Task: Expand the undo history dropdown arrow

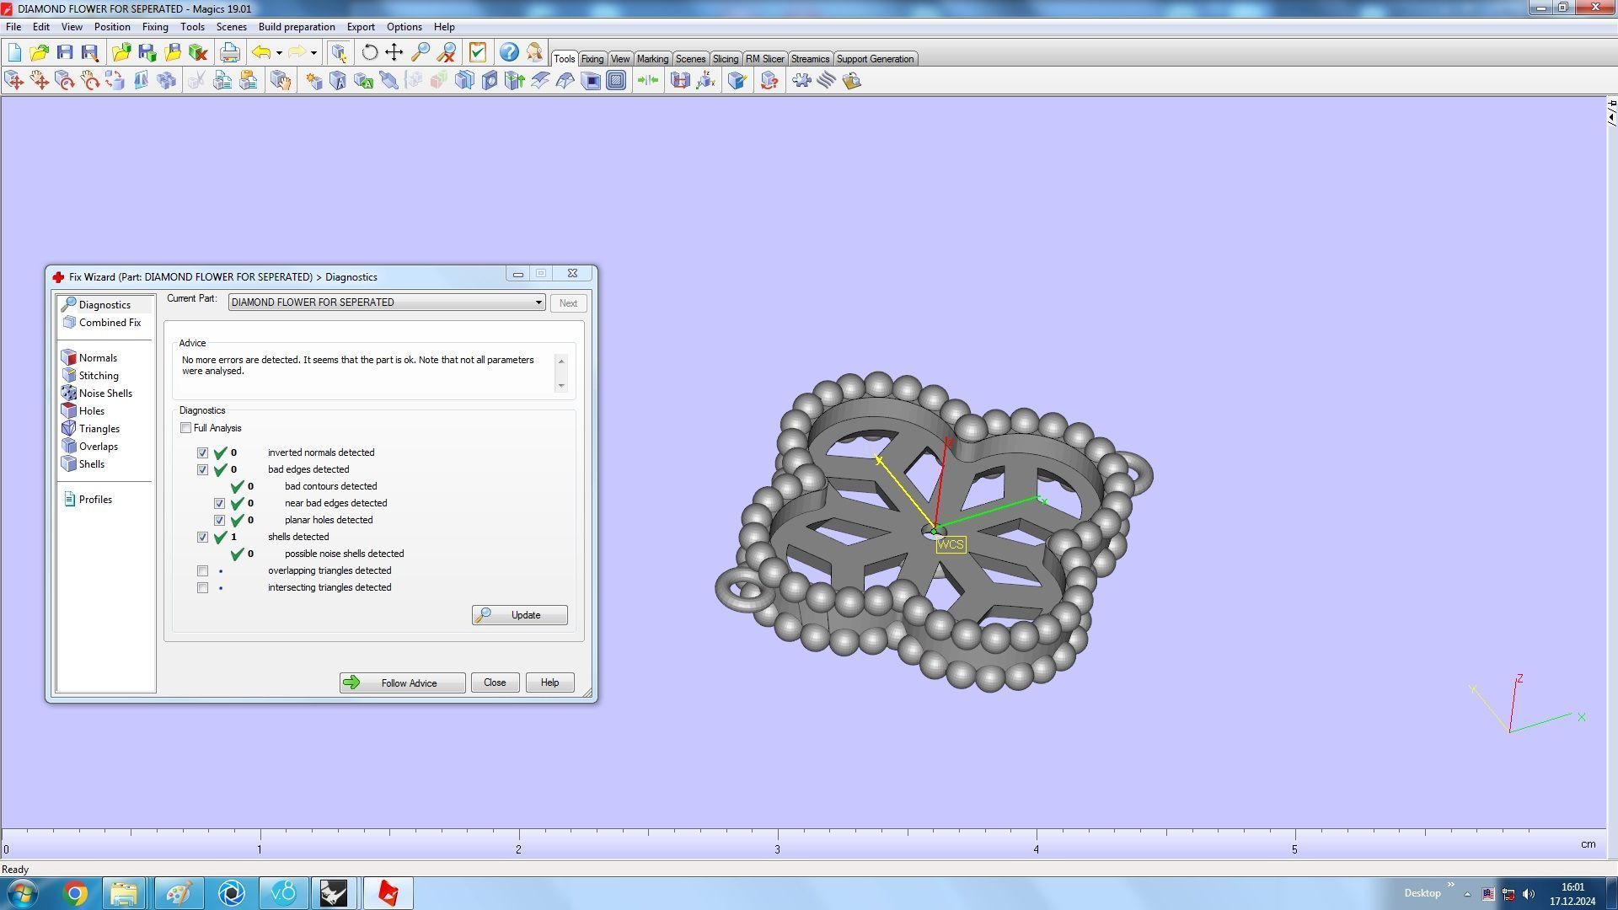Action: tap(279, 53)
